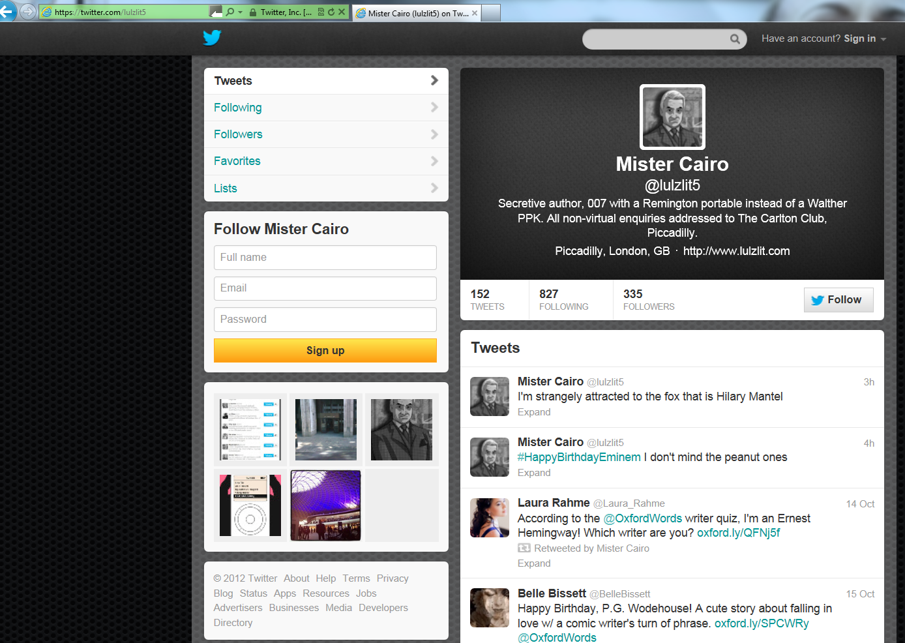Expand the Hilary Mantel tweet

coord(534,412)
